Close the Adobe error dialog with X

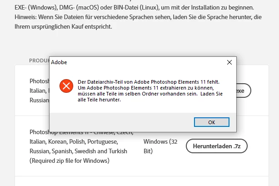(229, 62)
